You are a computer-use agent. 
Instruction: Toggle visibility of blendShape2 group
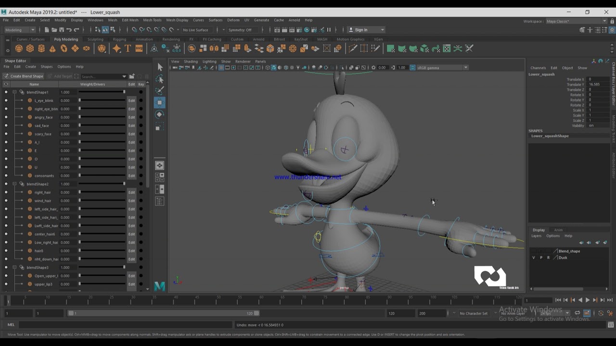tap(6, 184)
